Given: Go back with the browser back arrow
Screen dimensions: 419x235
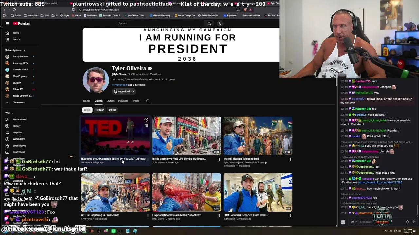Looking at the screenshot, I should 5,10.
